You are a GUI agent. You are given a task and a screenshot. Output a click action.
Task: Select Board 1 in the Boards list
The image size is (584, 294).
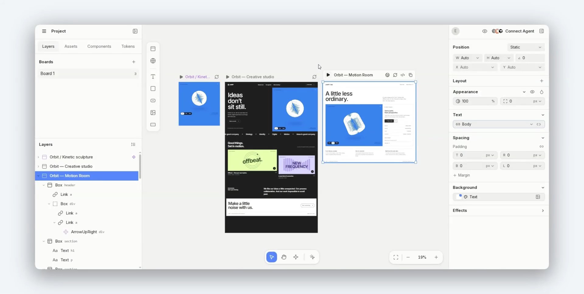coord(89,74)
